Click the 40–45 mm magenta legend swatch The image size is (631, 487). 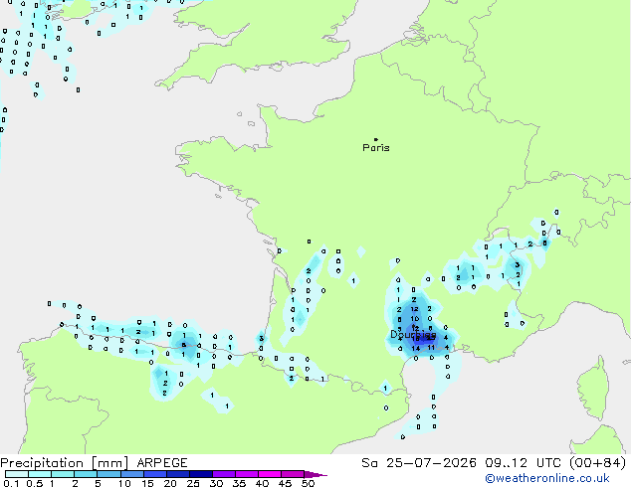coord(270,474)
